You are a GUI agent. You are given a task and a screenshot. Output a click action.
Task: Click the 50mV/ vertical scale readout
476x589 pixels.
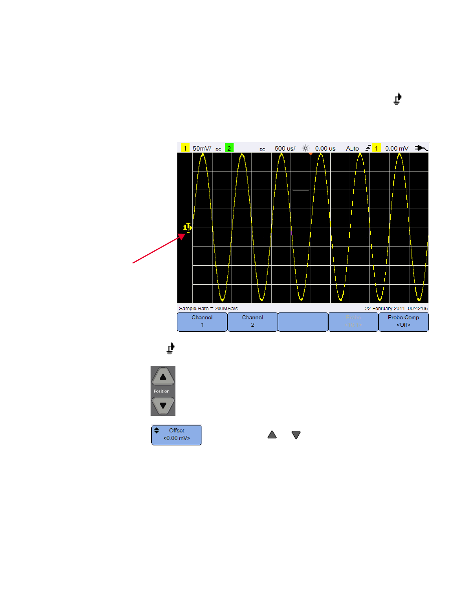202,149
